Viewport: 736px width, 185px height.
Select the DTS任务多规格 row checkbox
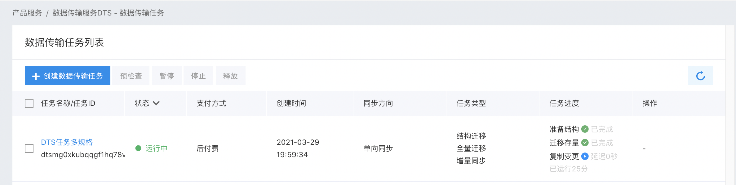click(x=29, y=148)
